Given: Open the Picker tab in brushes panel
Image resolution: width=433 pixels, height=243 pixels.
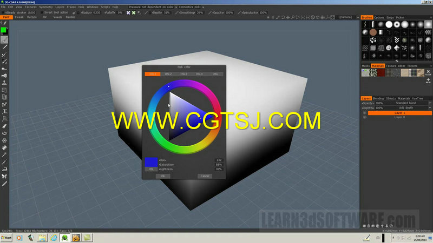Looking at the screenshot, I should coord(399,17).
